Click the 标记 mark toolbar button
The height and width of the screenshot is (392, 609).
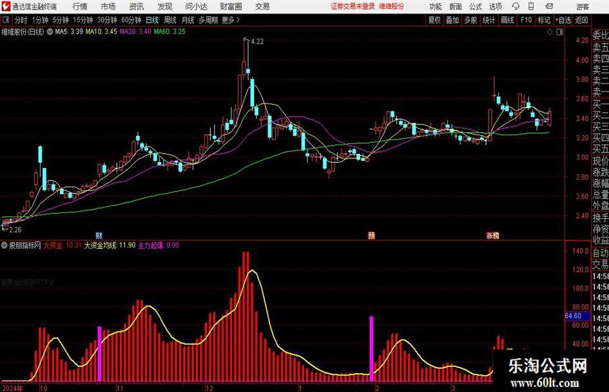click(544, 20)
